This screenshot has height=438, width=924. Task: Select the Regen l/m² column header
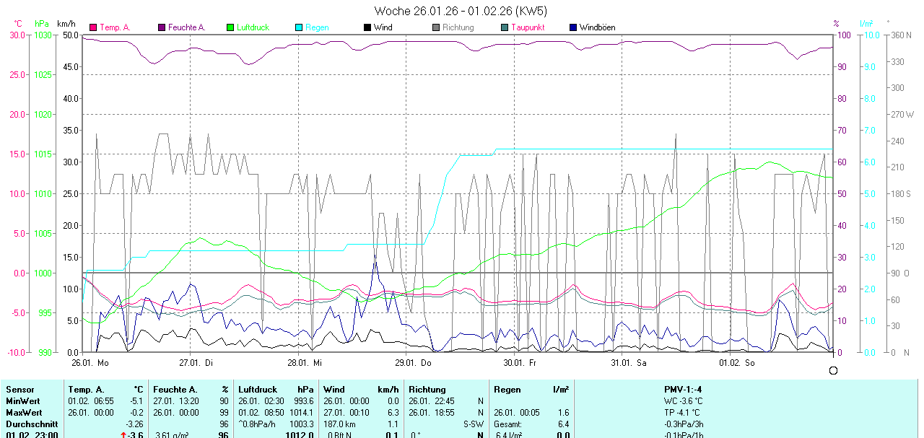531,390
